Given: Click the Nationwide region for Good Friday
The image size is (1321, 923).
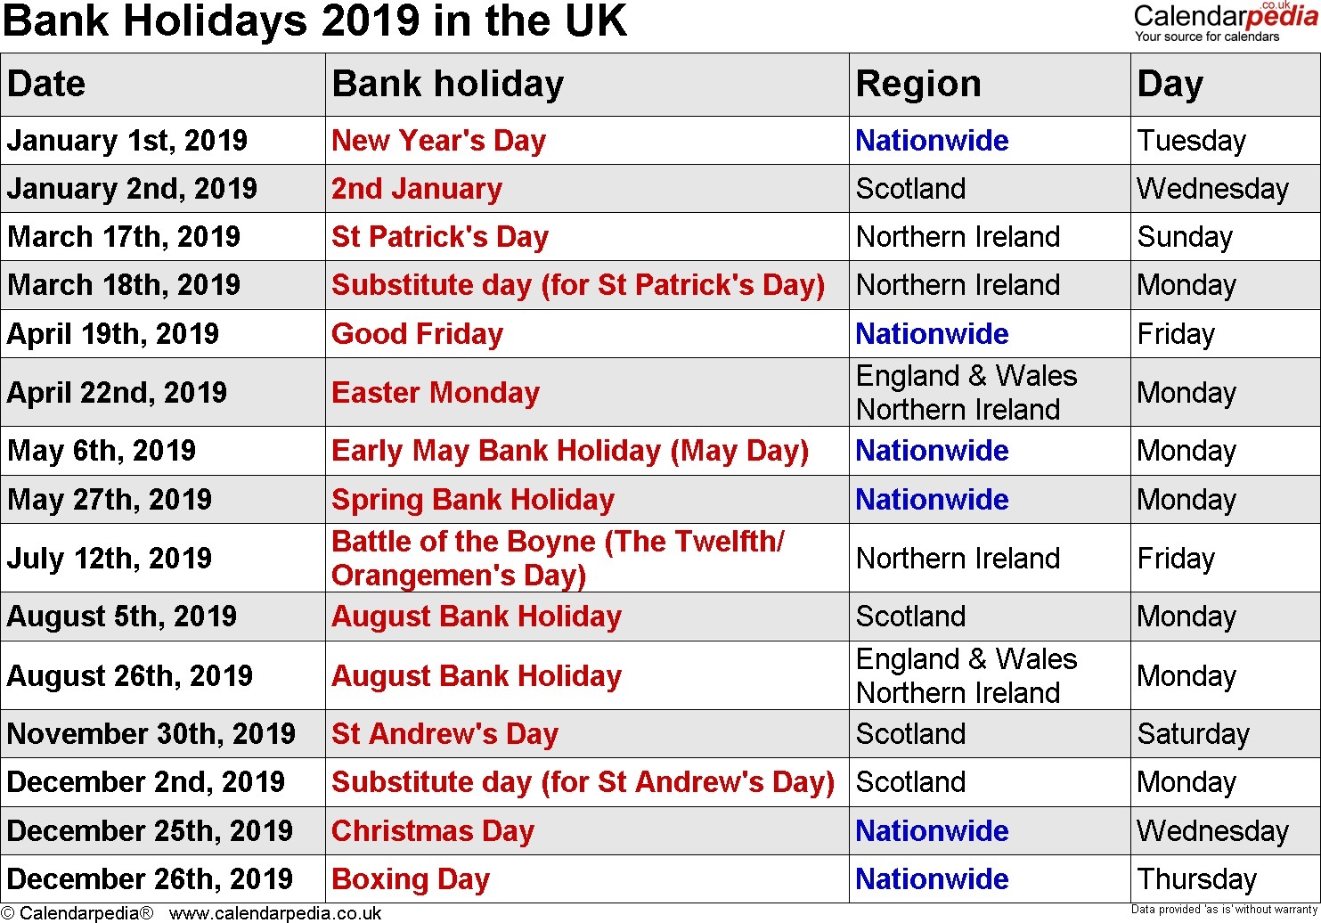Looking at the screenshot, I should point(932,334).
